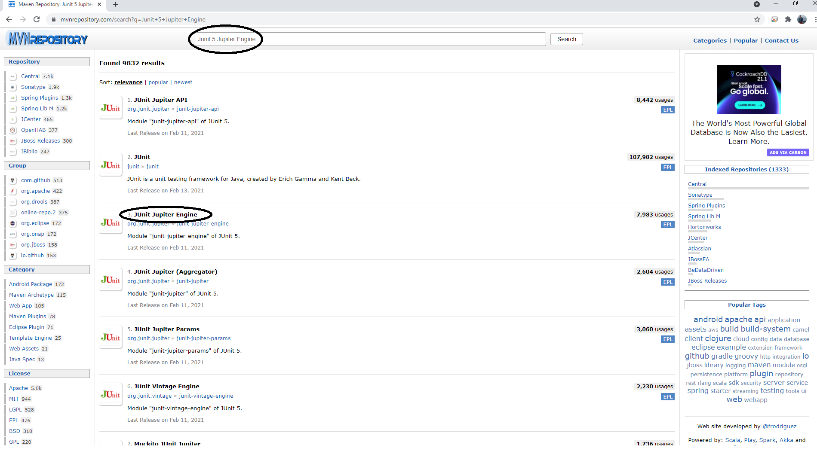Open the JUnit Jupiter Engine result title
This screenshot has width=817, height=451.
click(166, 214)
